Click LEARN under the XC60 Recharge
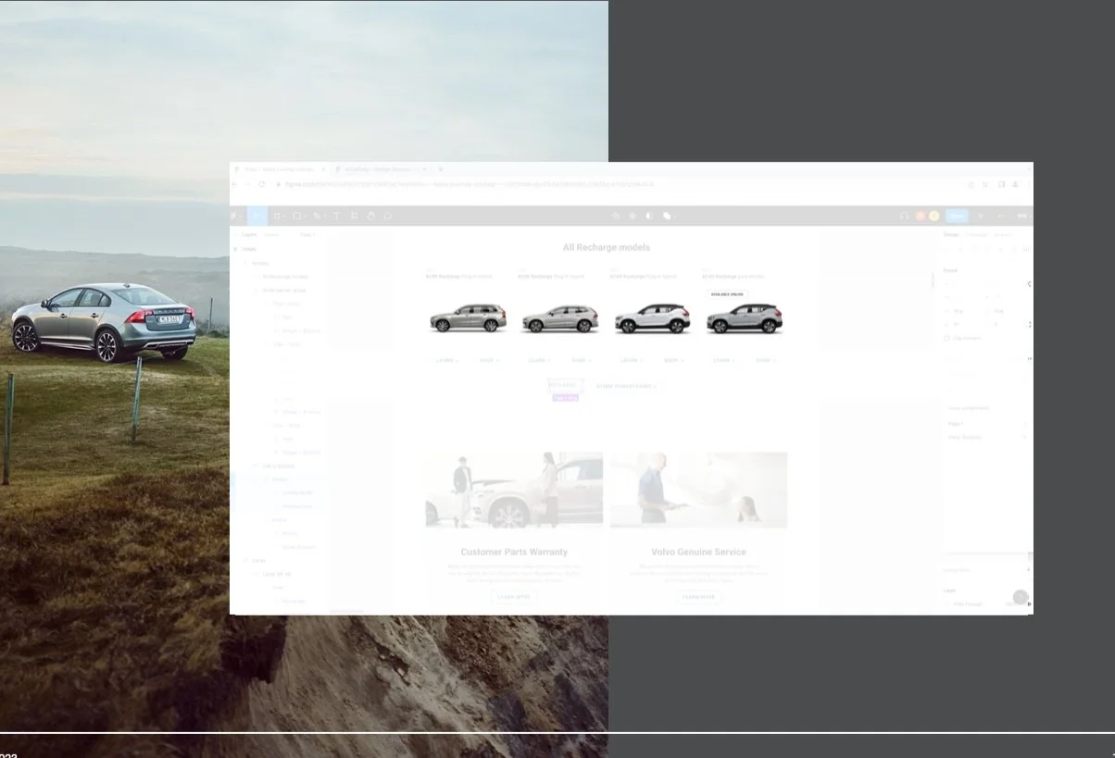1115x758 pixels. click(x=538, y=360)
